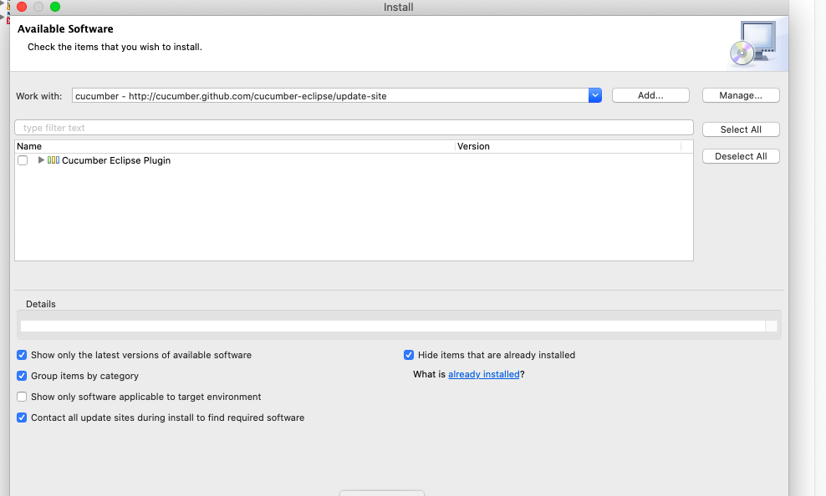Viewport: 826px width, 496px height.
Task: Sort by the Version column header
Action: pos(568,146)
